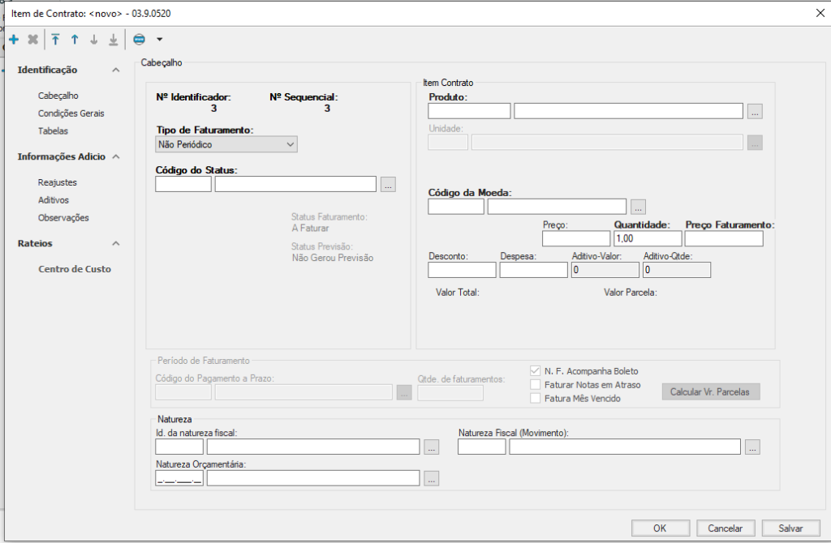831x543 pixels.
Task: Check the Fatura Mês Vencido box
Action: tap(535, 398)
